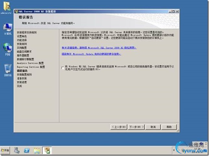This screenshot has width=209, height=156.
Task: Click the window resize grip corner
Action: click(178, 131)
